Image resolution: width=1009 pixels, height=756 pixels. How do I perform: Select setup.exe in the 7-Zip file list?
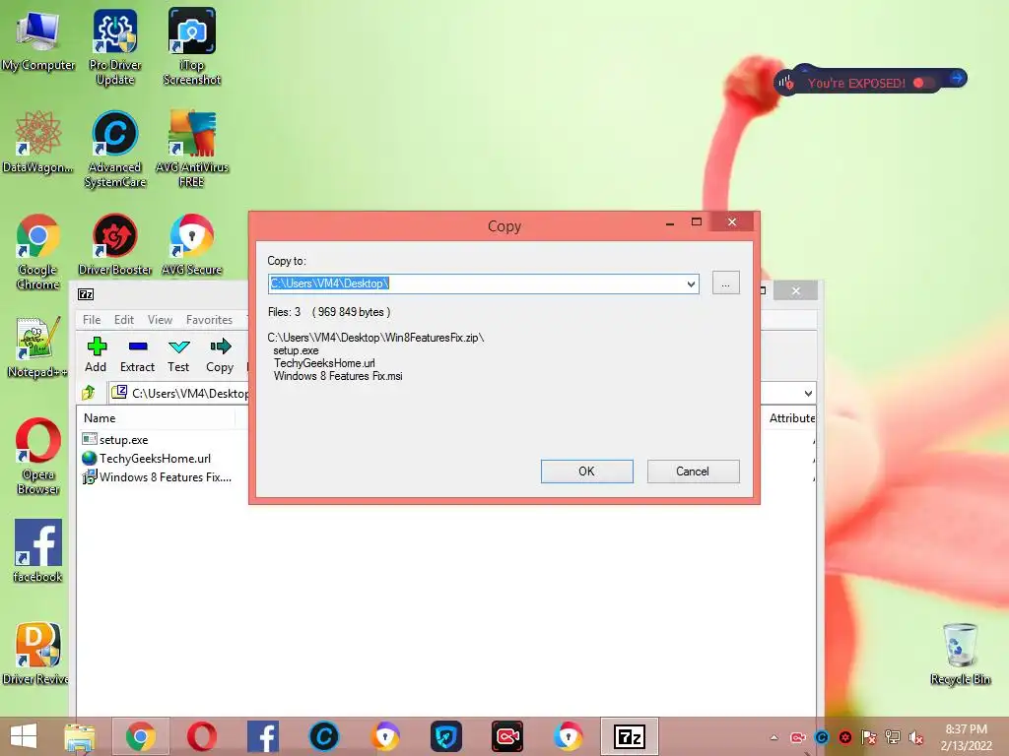point(123,440)
